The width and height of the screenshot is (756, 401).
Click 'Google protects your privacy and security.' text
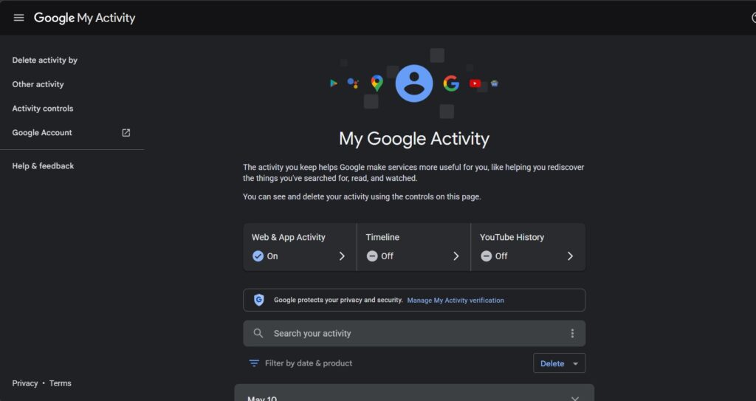click(x=338, y=300)
